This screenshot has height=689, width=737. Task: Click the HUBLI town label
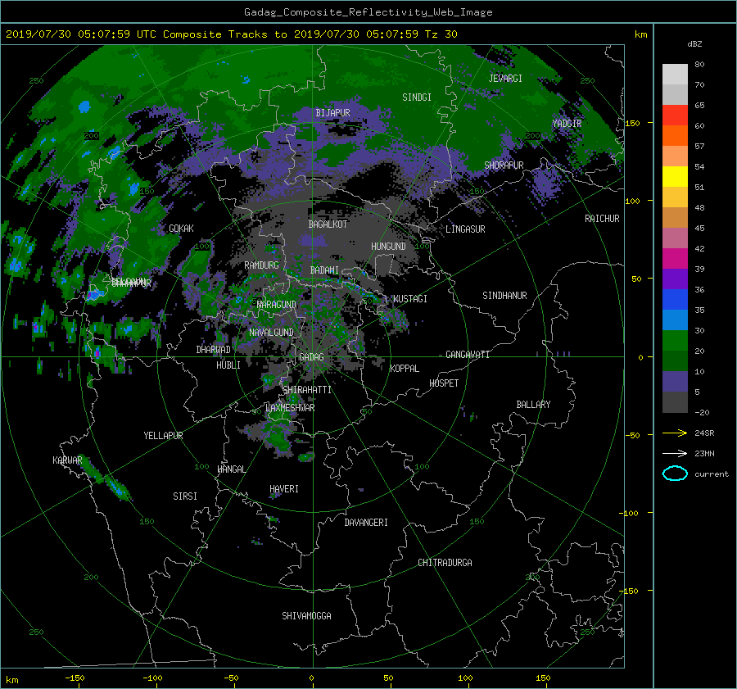228,365
